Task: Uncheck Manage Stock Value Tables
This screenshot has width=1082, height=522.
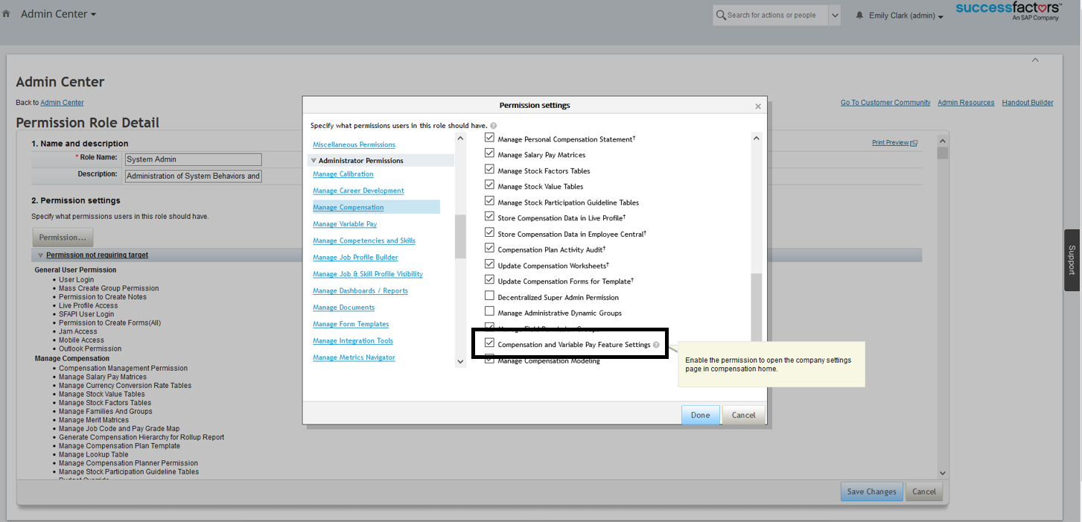Action: 489,185
